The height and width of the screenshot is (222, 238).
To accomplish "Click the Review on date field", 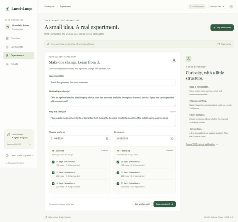I will click(x=145, y=139).
